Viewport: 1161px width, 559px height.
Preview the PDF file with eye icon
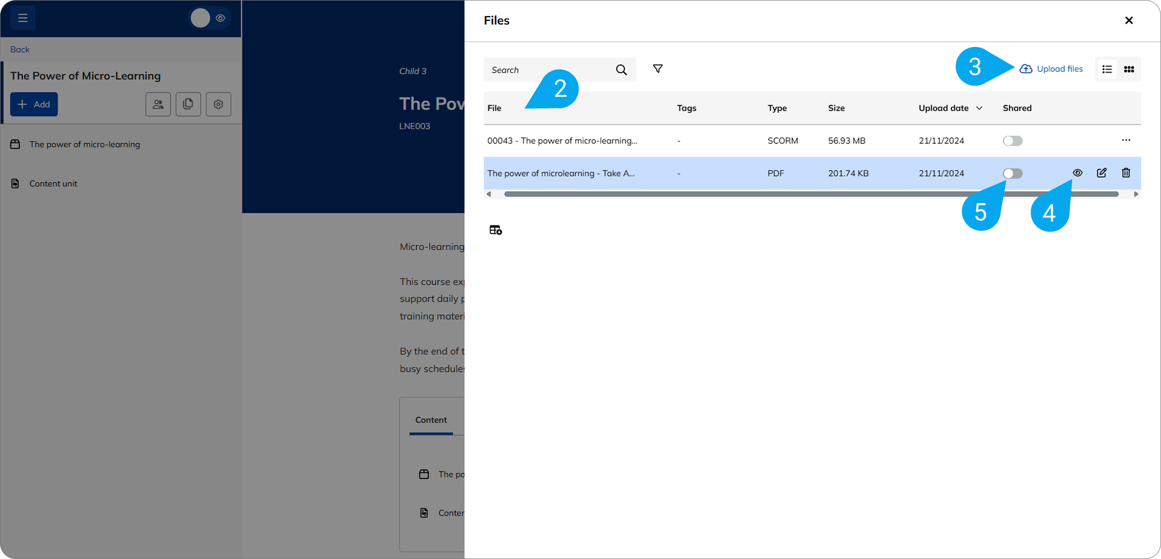tap(1078, 173)
